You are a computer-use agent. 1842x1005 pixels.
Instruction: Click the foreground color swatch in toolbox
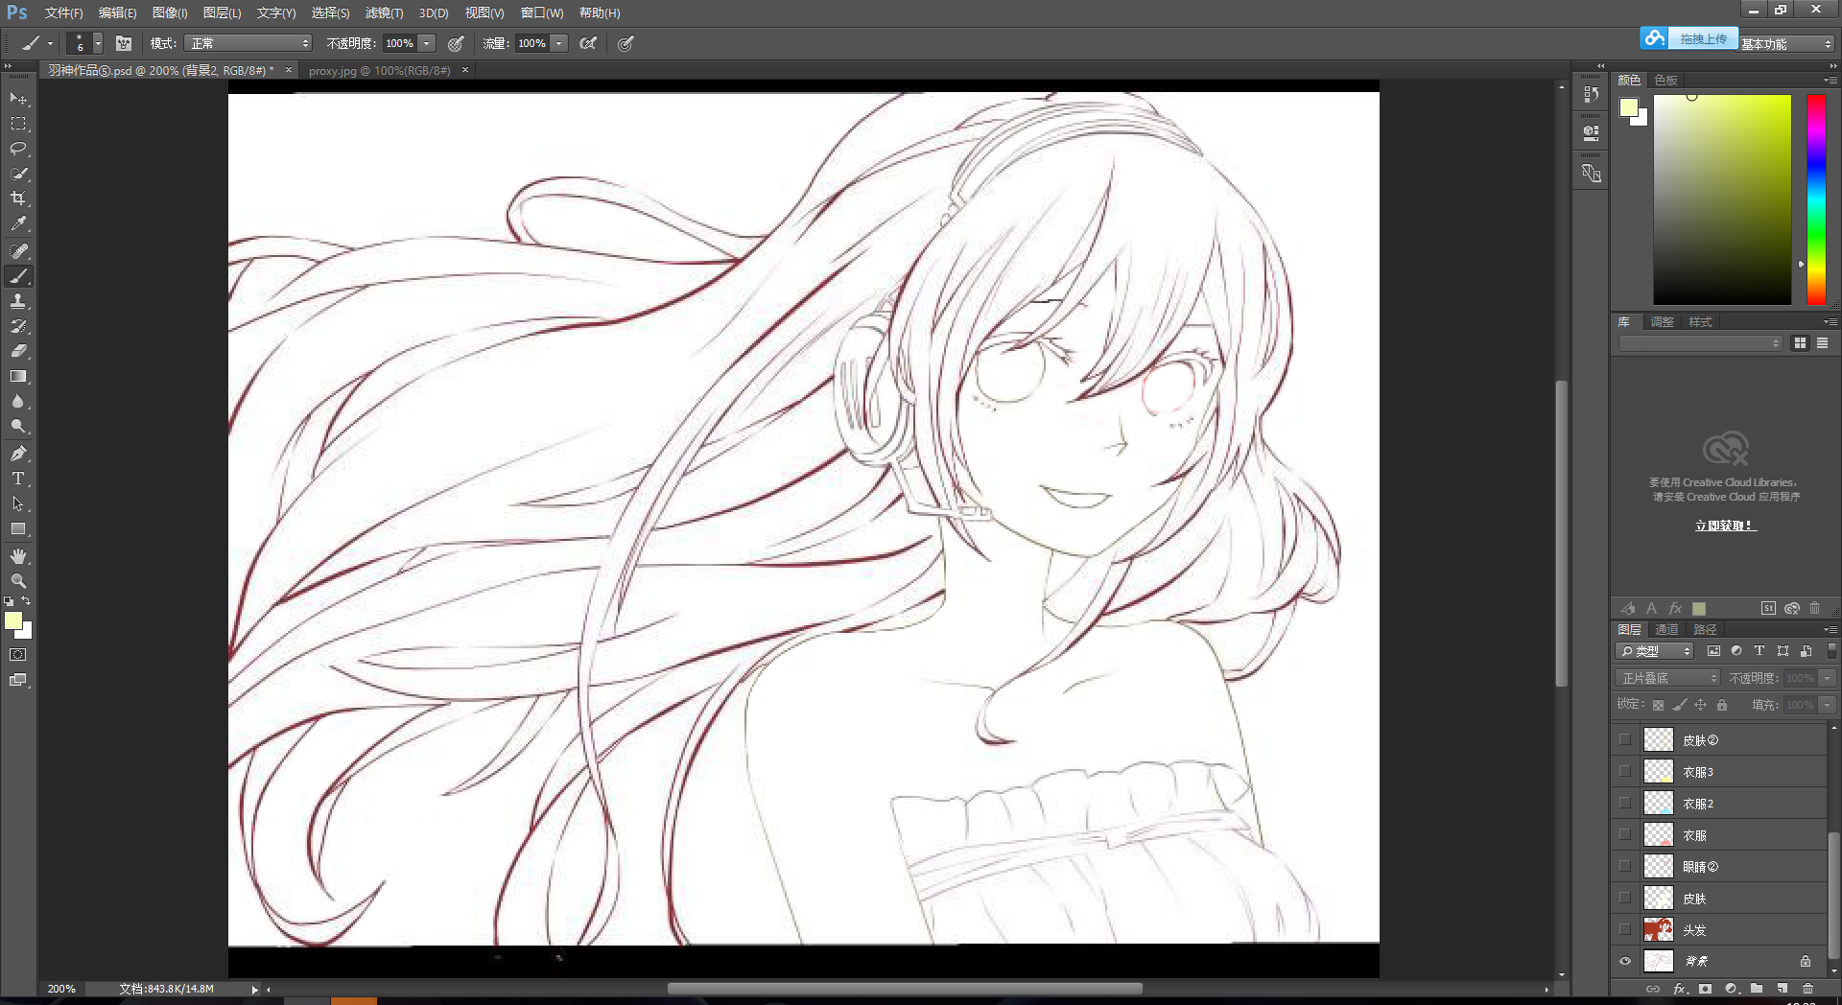click(13, 620)
